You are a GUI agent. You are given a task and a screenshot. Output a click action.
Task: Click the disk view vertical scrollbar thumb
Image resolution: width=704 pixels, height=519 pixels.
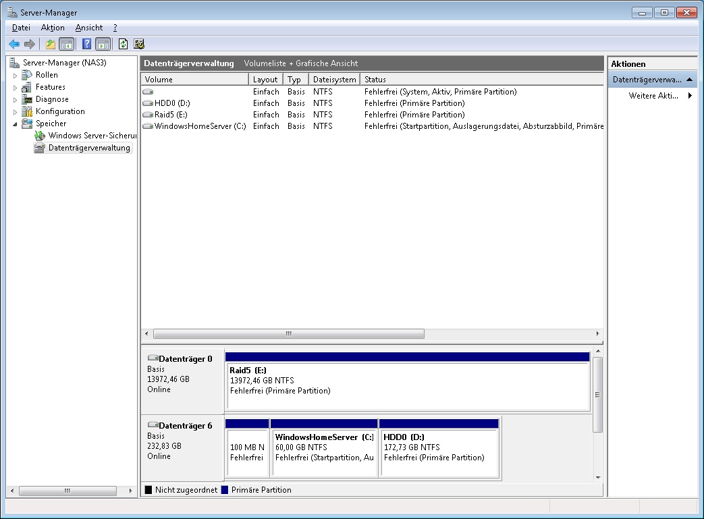pyautogui.click(x=597, y=395)
